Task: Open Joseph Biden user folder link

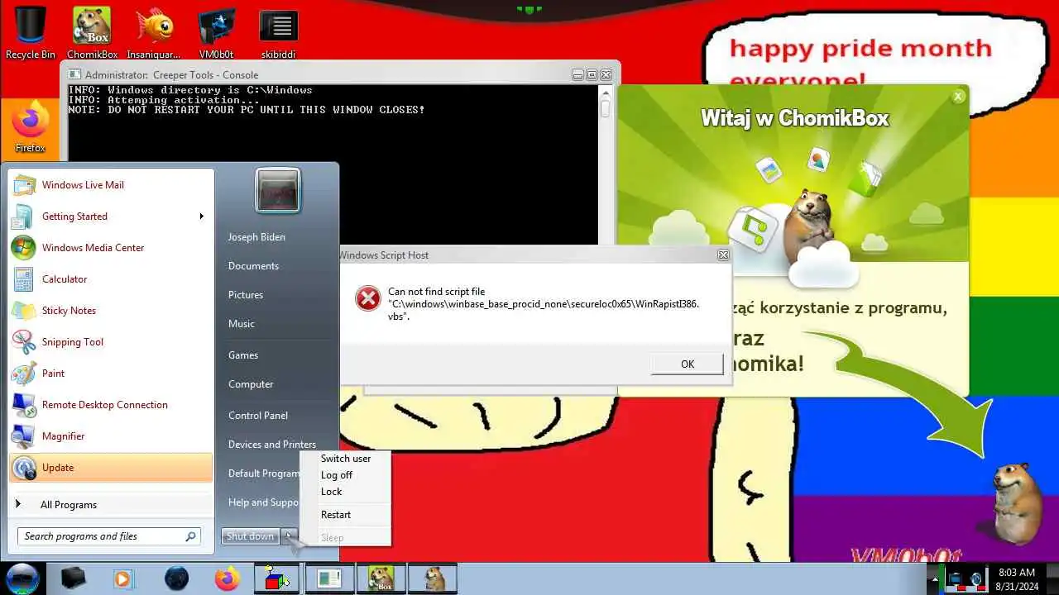Action: [x=256, y=237]
